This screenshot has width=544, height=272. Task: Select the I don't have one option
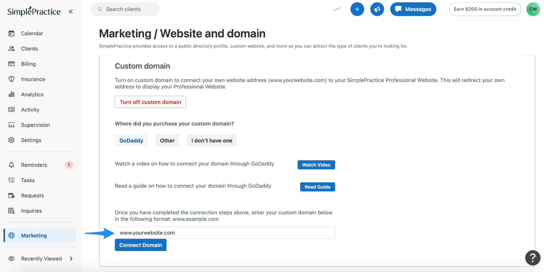tap(212, 140)
